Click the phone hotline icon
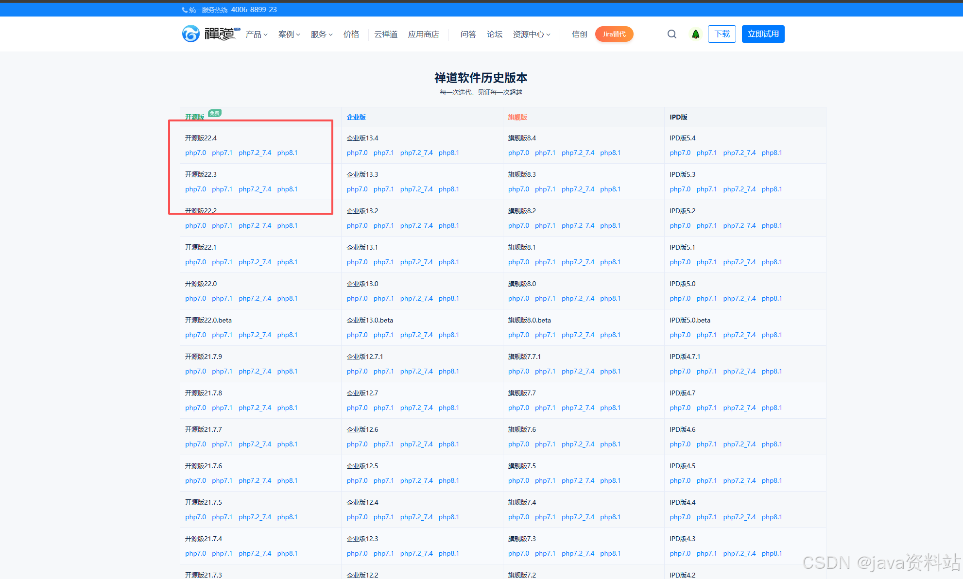 [x=185, y=10]
